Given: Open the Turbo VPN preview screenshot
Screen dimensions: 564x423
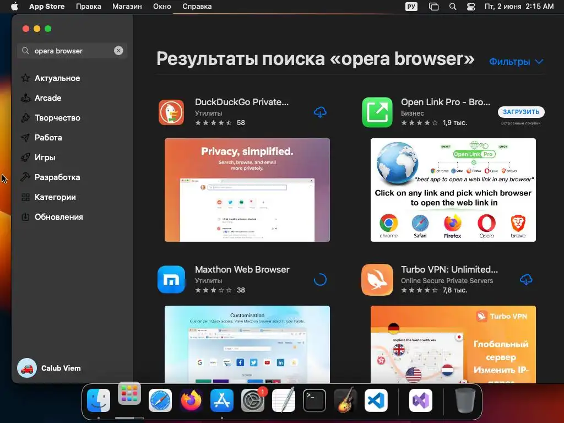Looking at the screenshot, I should tap(453, 344).
